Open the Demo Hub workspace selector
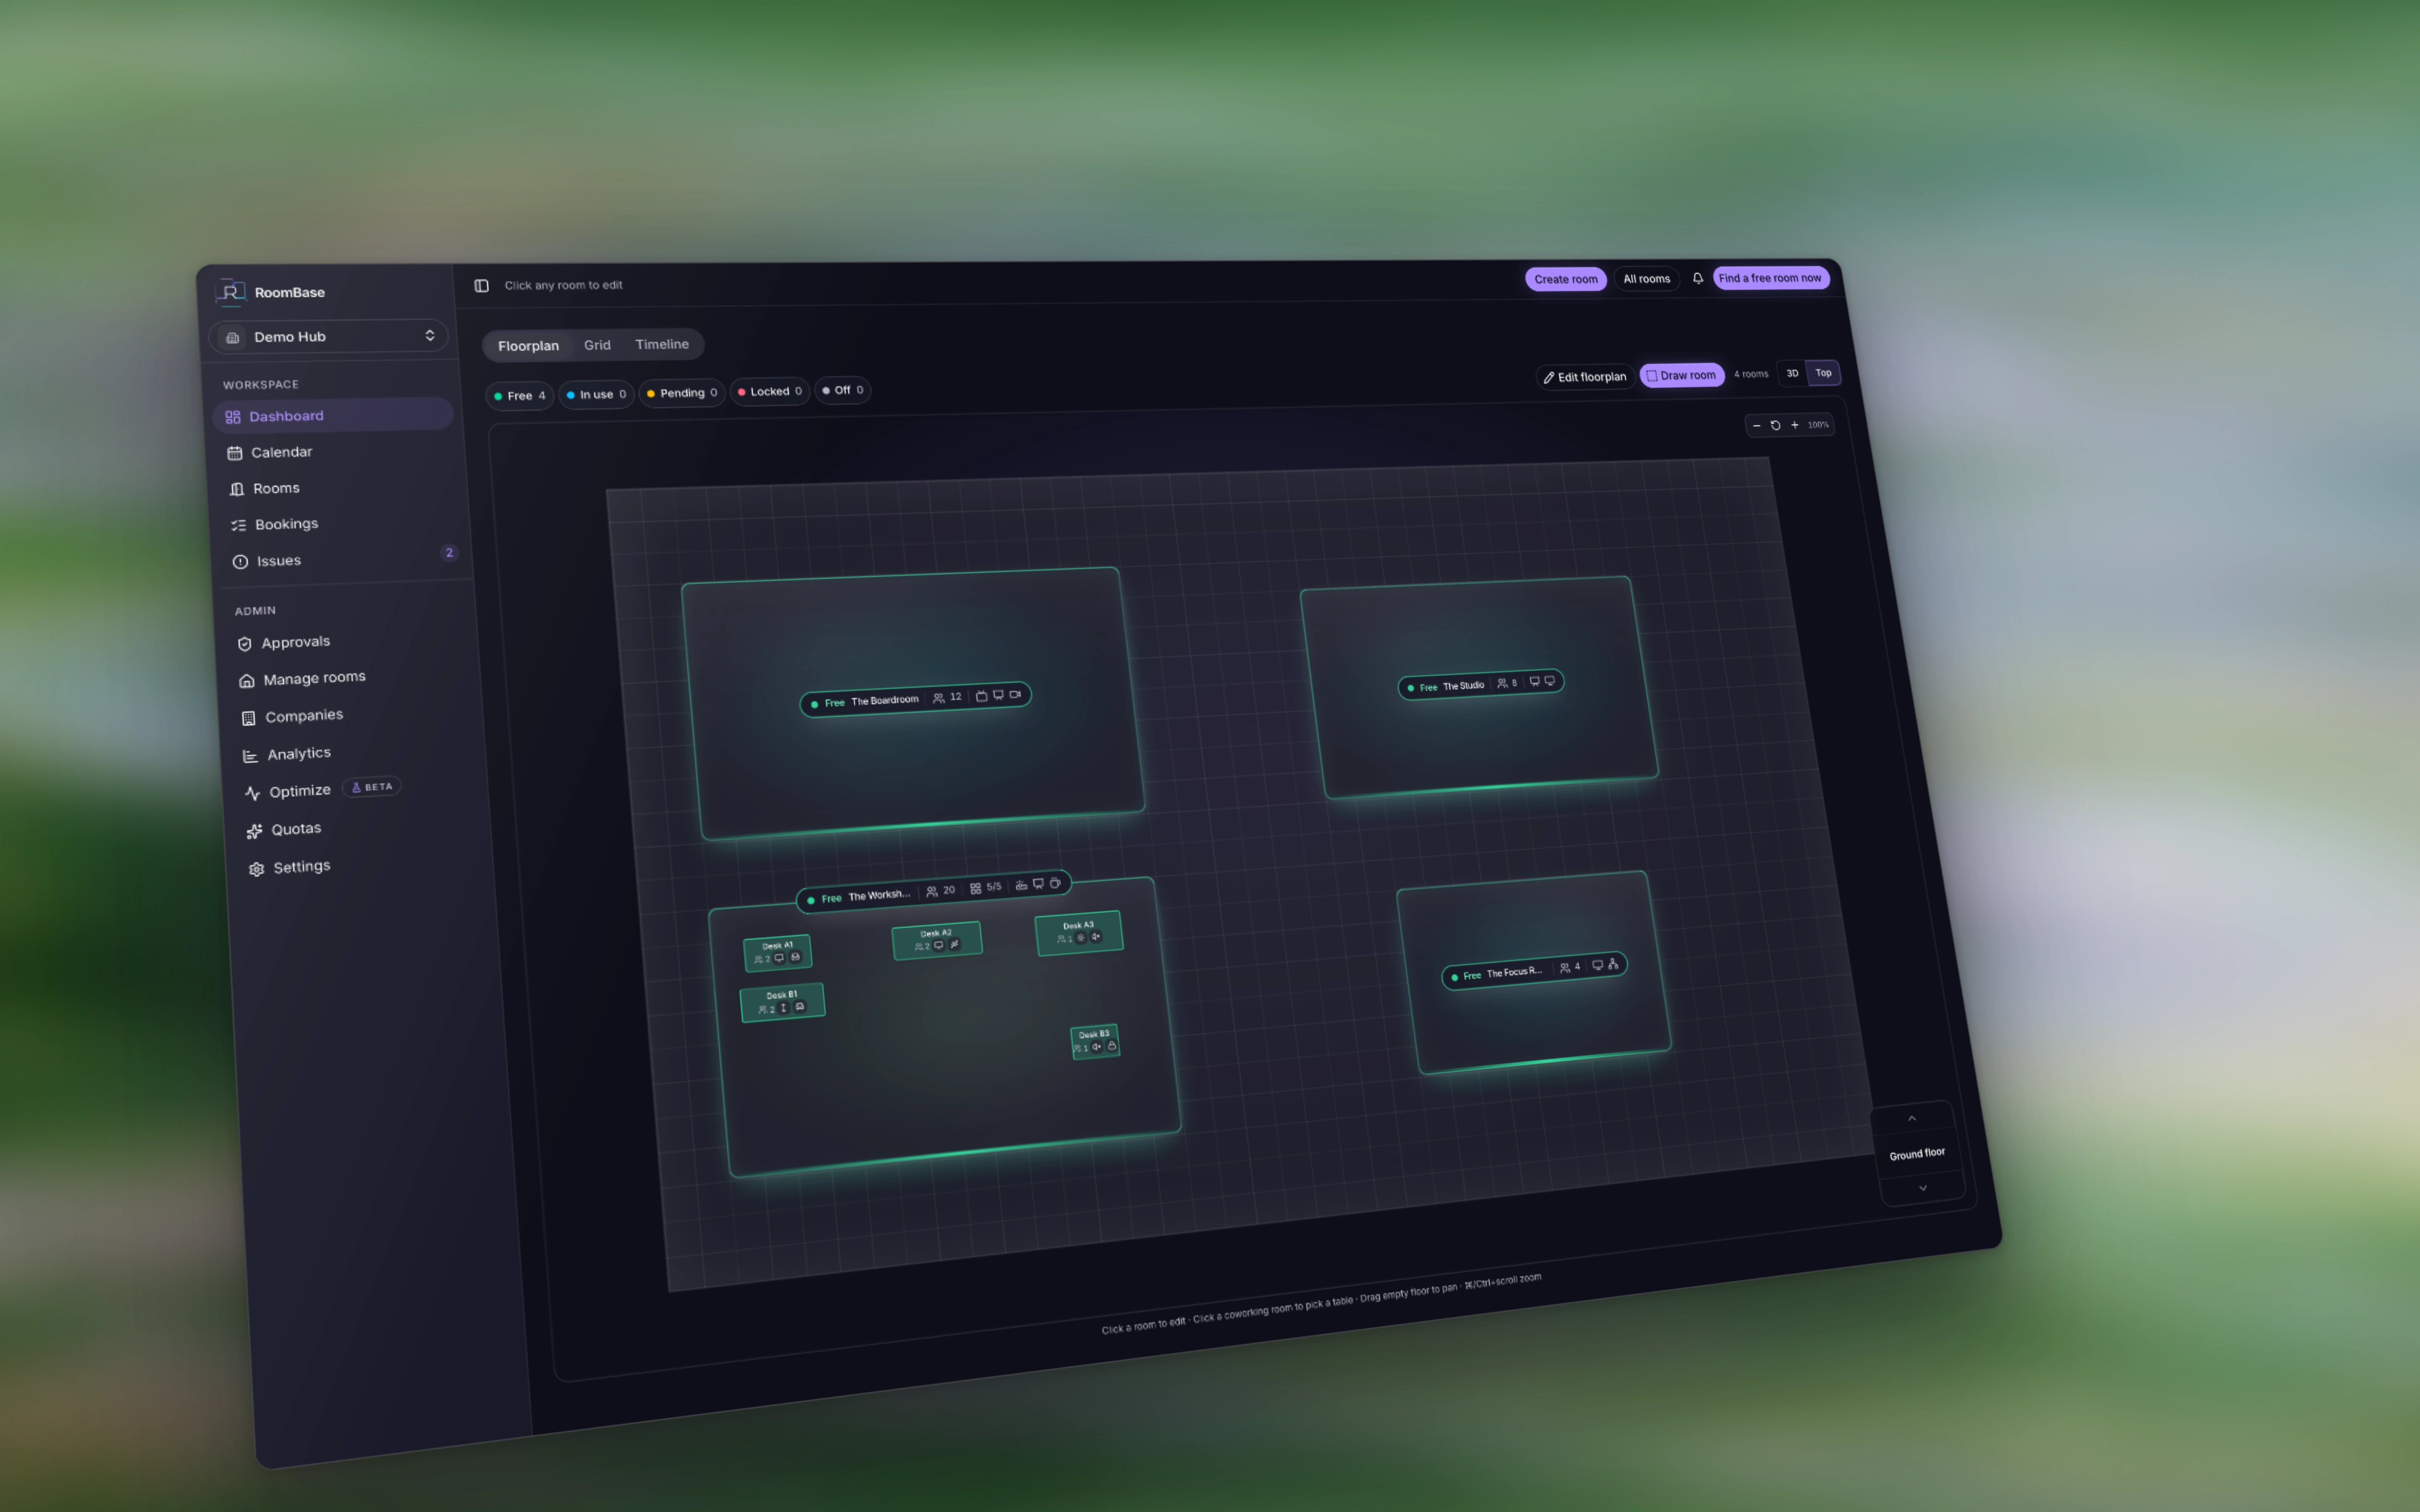Image resolution: width=2420 pixels, height=1512 pixels. (328, 336)
